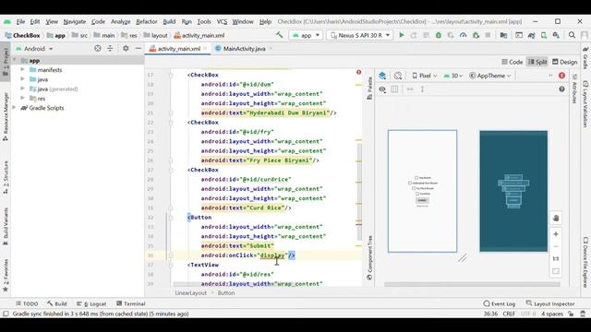Open the Build tool window

pyautogui.click(x=57, y=303)
